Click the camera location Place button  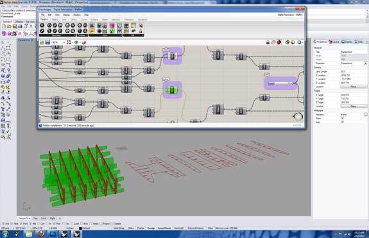(354, 87)
